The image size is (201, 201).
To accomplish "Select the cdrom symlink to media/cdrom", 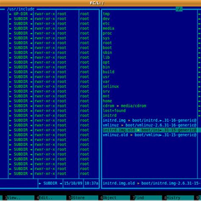I will [124, 106].
